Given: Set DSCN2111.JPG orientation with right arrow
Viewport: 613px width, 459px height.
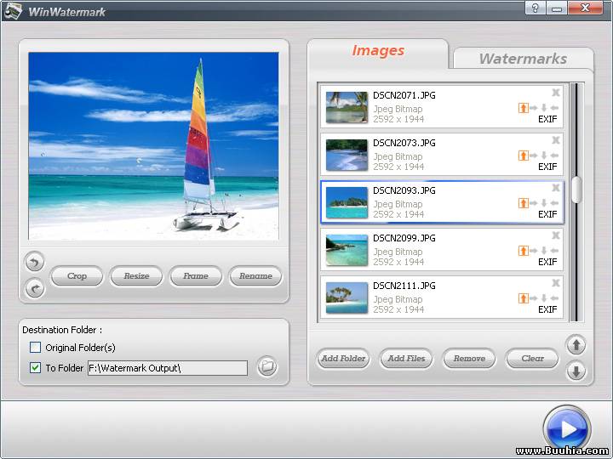Looking at the screenshot, I should coord(534,298).
